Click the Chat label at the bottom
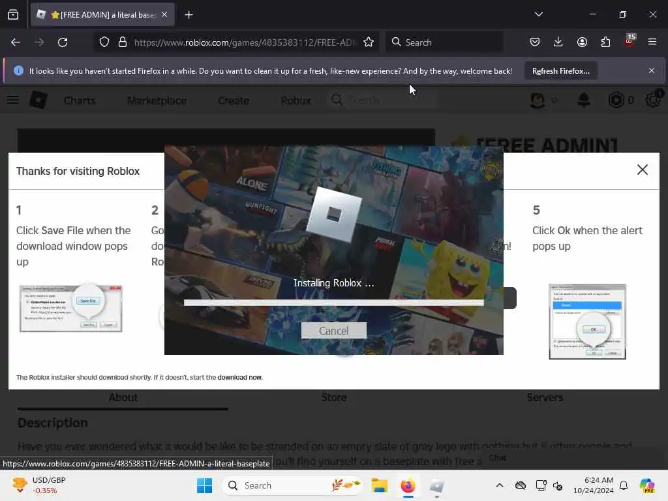 pyautogui.click(x=497, y=457)
